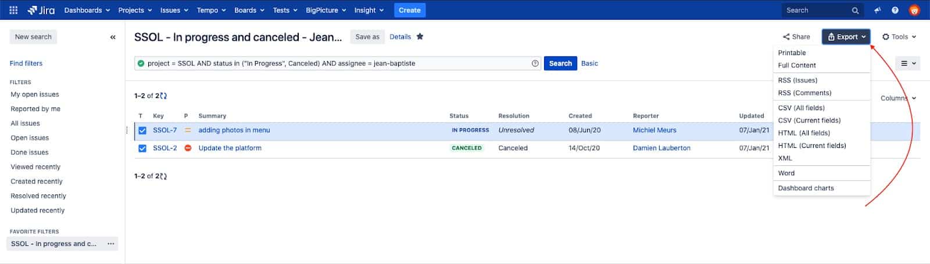Click the medium priority icon of SSOL-7
The image size is (930, 264).
click(188, 131)
